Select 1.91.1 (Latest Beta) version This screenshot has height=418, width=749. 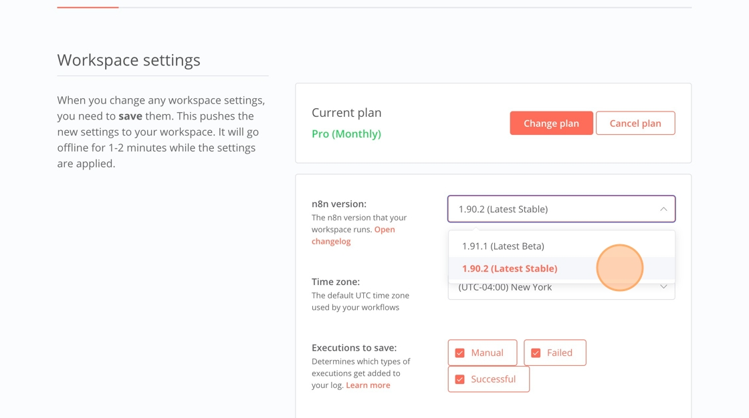coord(503,246)
